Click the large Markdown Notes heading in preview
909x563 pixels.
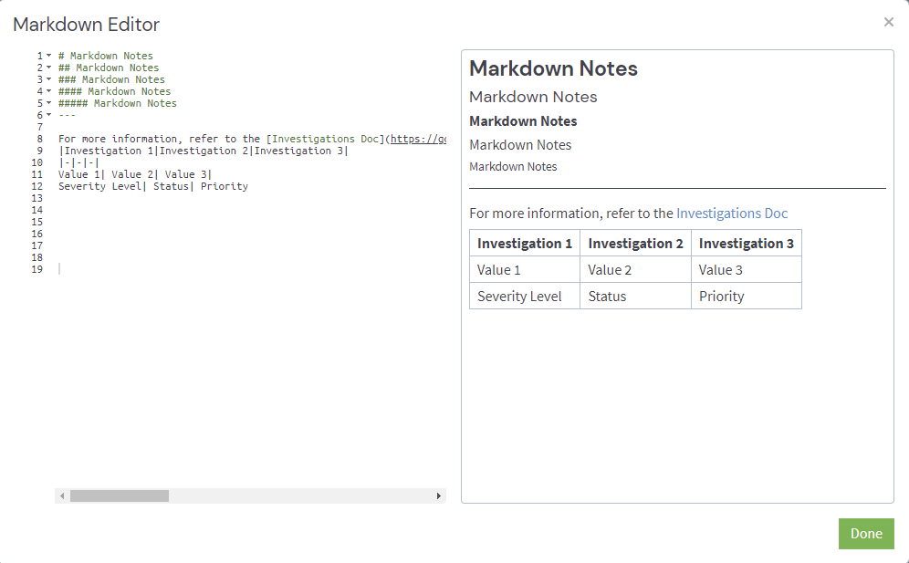point(553,68)
